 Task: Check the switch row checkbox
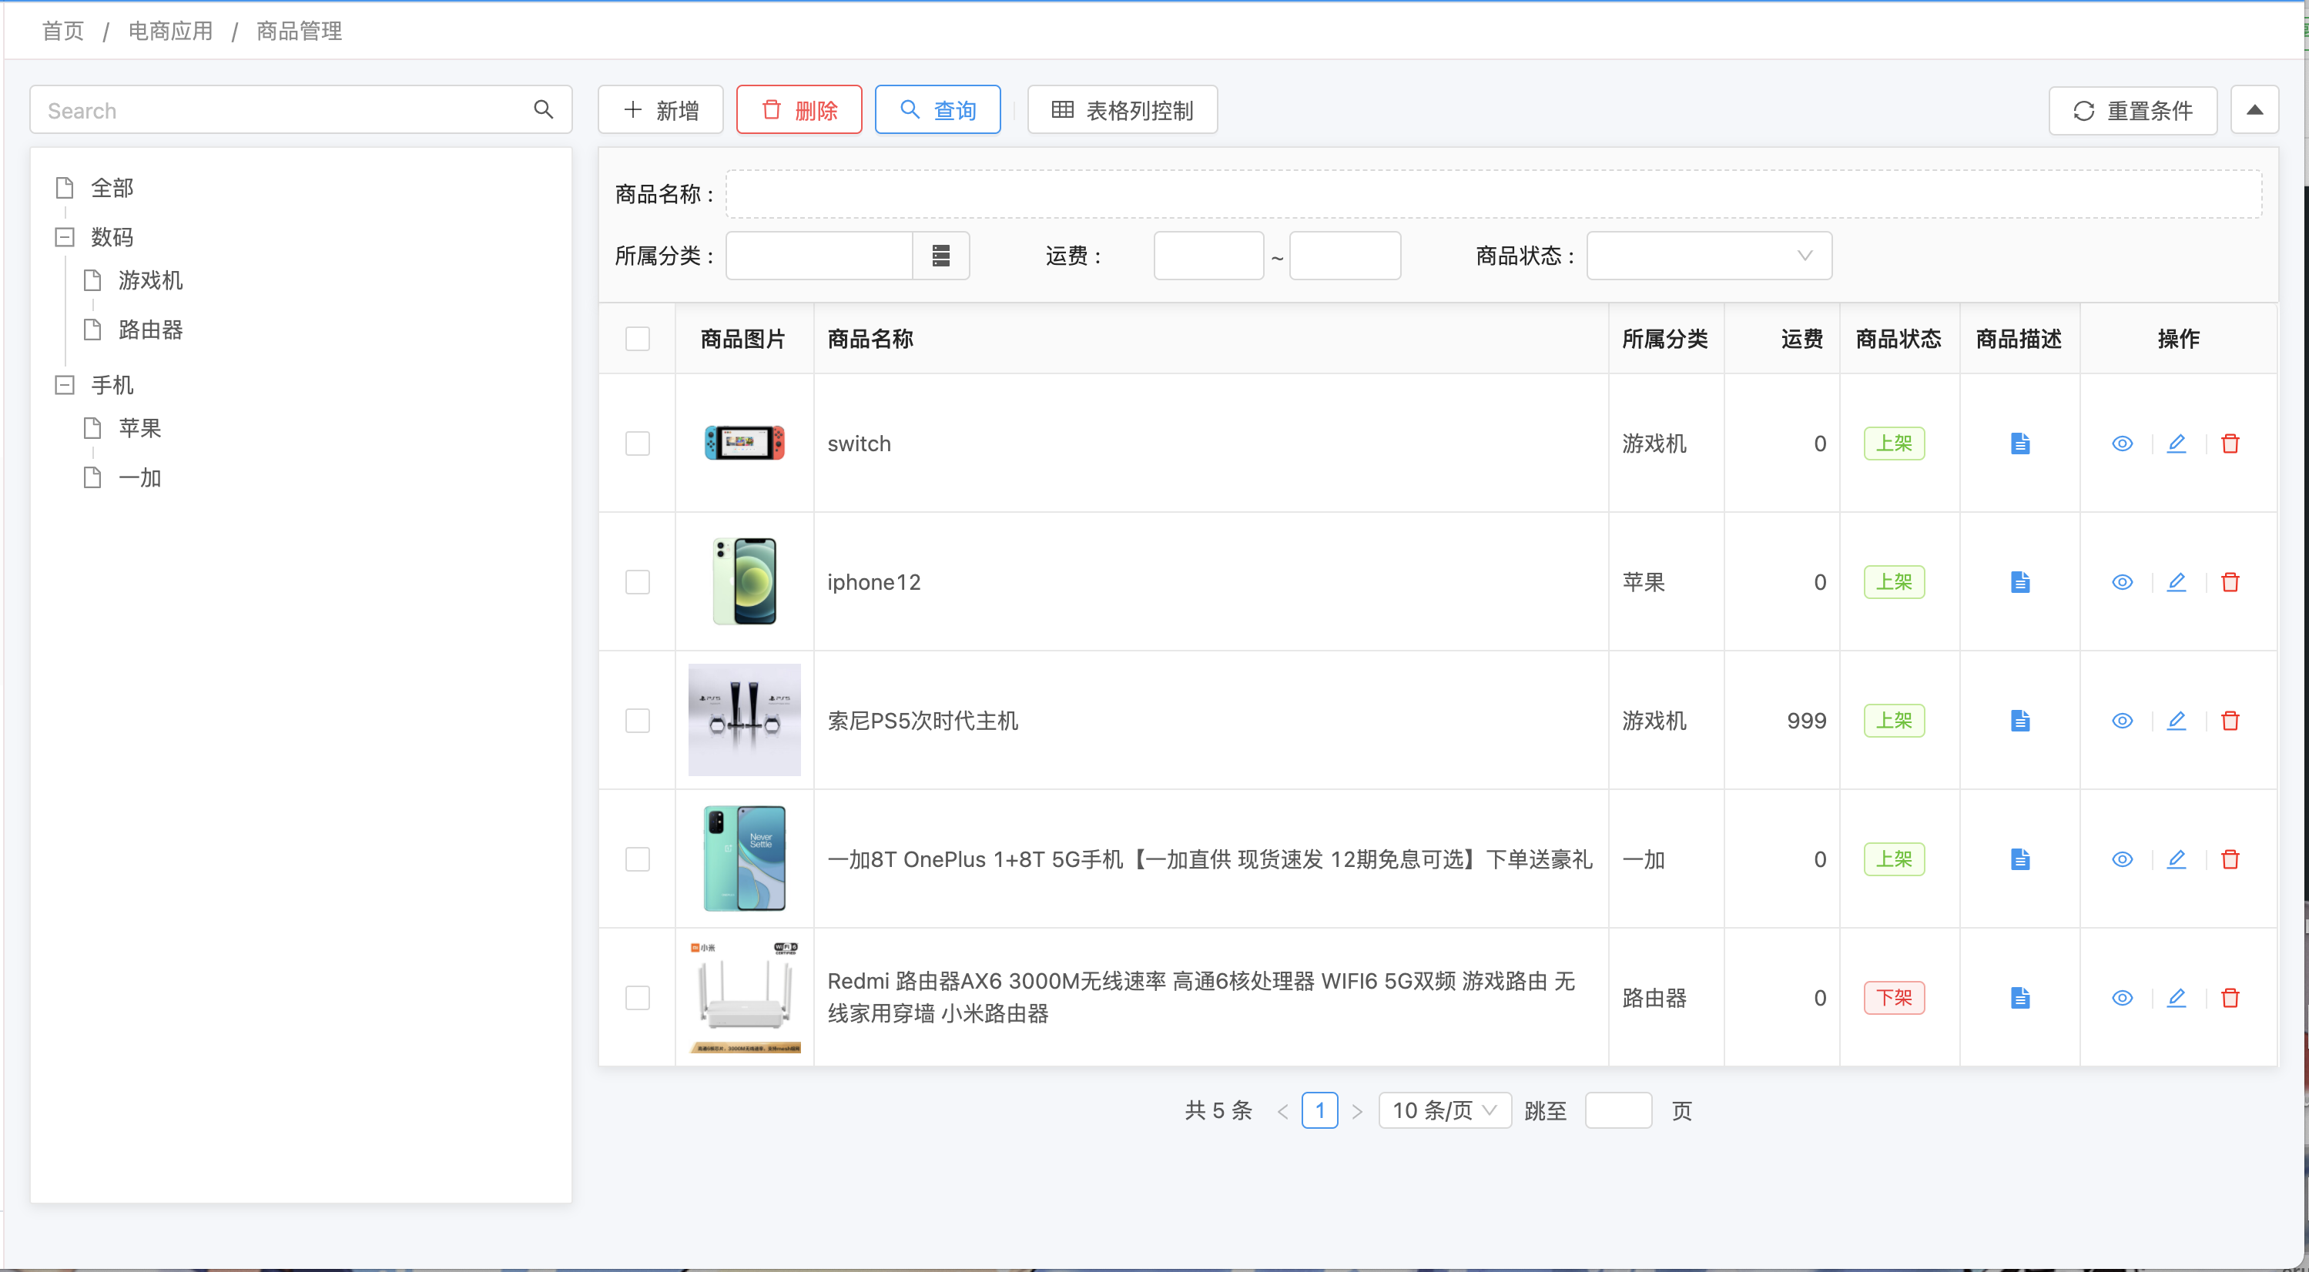coord(637,444)
